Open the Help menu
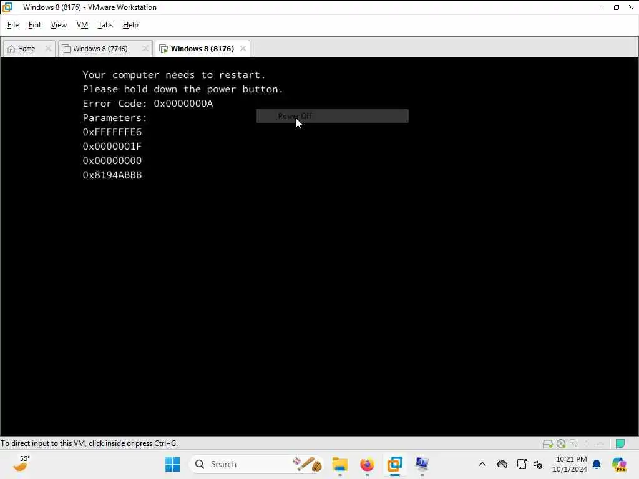 coord(130,25)
